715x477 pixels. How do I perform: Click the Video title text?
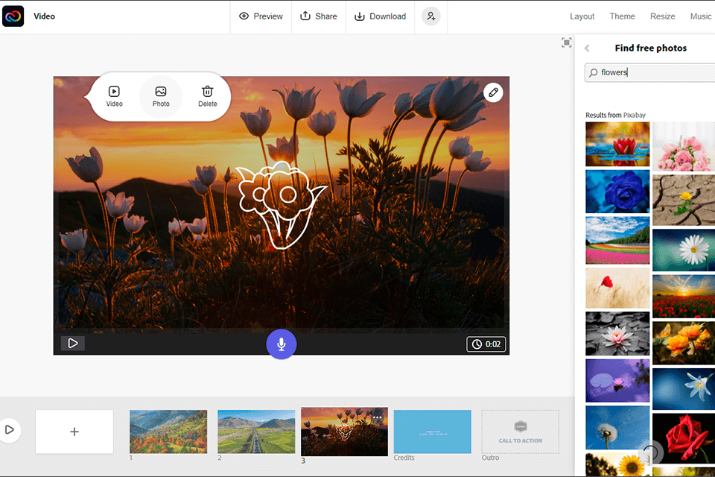click(x=44, y=16)
